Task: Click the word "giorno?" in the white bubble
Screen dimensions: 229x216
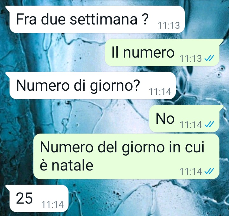Action: 115,86
